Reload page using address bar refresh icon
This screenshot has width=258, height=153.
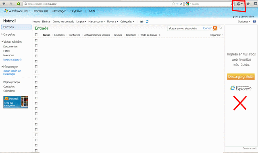181,4
